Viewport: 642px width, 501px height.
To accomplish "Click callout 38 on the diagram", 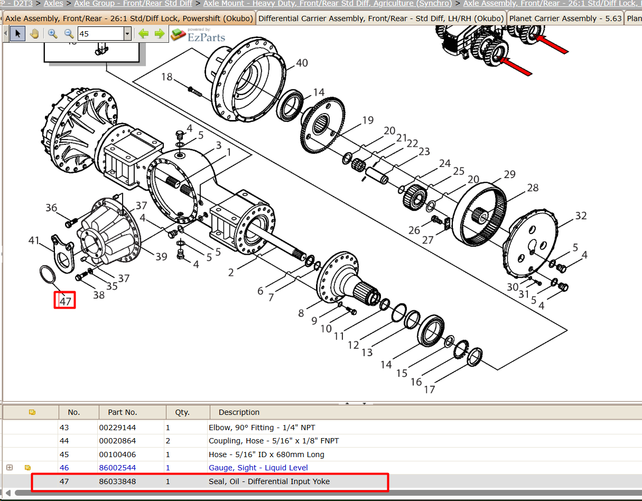I will 99,295.
